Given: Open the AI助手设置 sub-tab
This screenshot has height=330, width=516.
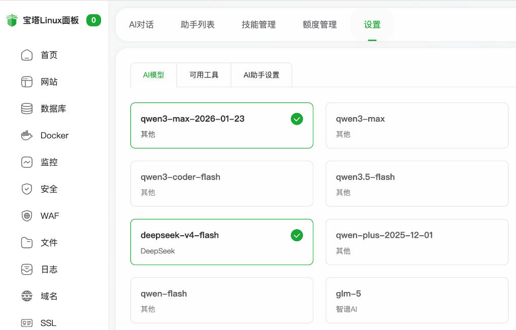Looking at the screenshot, I should point(261,75).
